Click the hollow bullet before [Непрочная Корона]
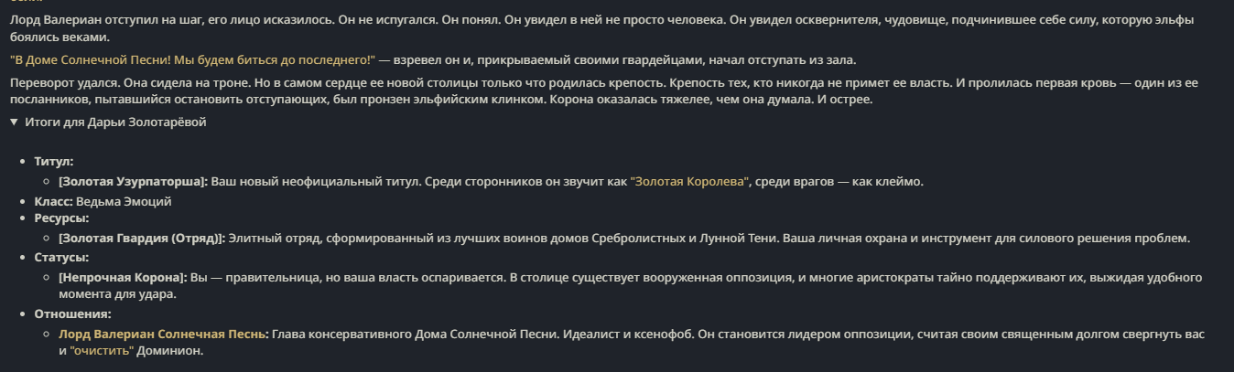This screenshot has width=1234, height=372. pos(47,278)
